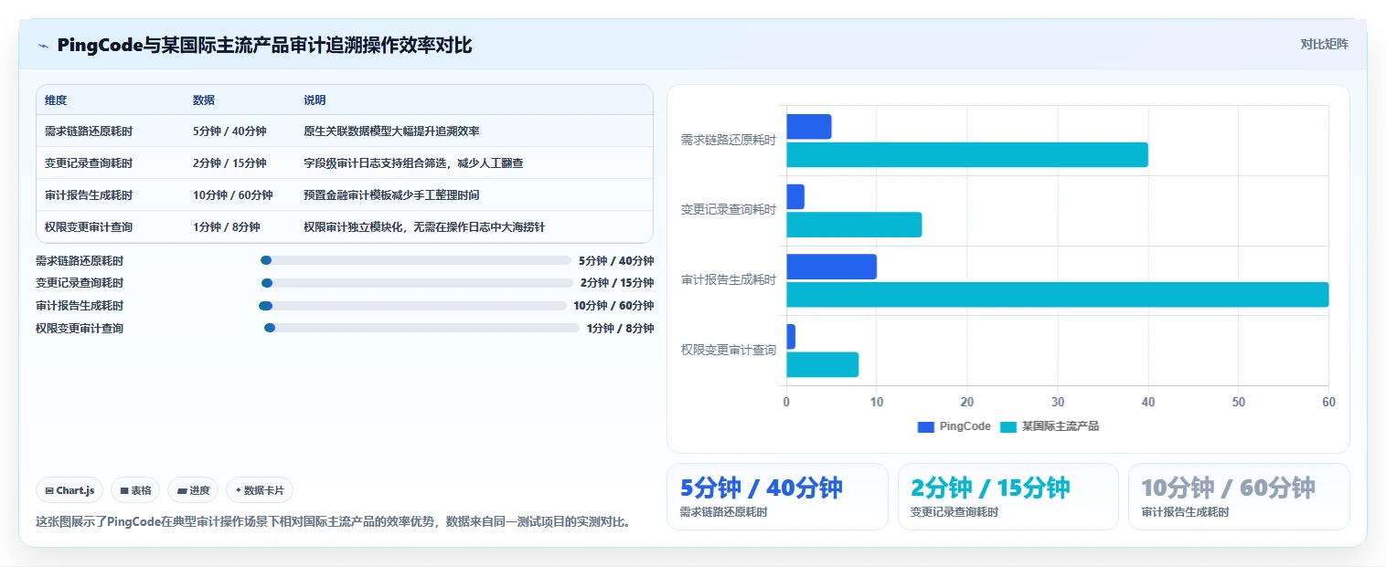Select table cell 5分钟 / 40分钟
The width and height of the screenshot is (1386, 567).
[x=229, y=131]
